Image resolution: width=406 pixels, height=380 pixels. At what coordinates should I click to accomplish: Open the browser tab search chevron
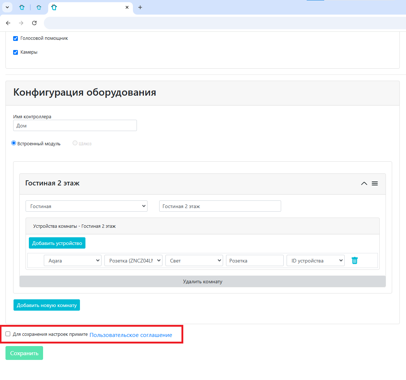click(7, 7)
